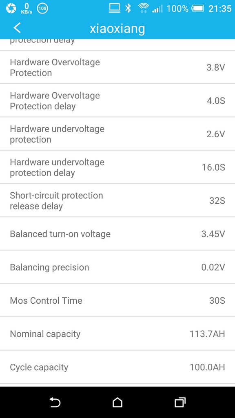The width and height of the screenshot is (235, 418).
Task: Tap the back arrow in header
Action: [x=17, y=28]
